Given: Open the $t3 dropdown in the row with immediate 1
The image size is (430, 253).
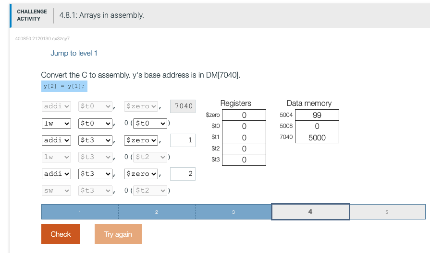Looking at the screenshot, I should point(95,140).
